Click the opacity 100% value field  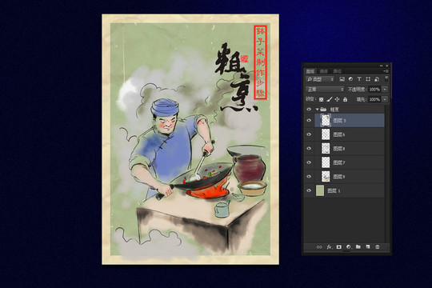pos(374,90)
